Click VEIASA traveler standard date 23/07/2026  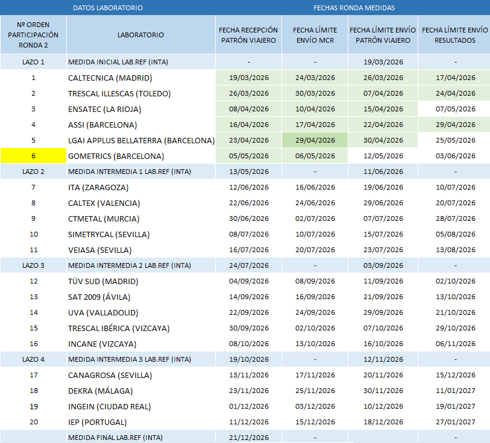383,250
